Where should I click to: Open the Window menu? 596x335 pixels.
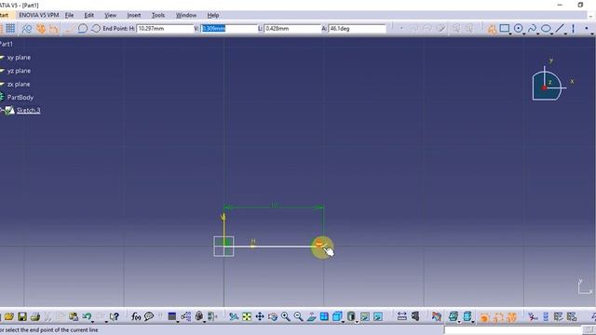pos(186,15)
